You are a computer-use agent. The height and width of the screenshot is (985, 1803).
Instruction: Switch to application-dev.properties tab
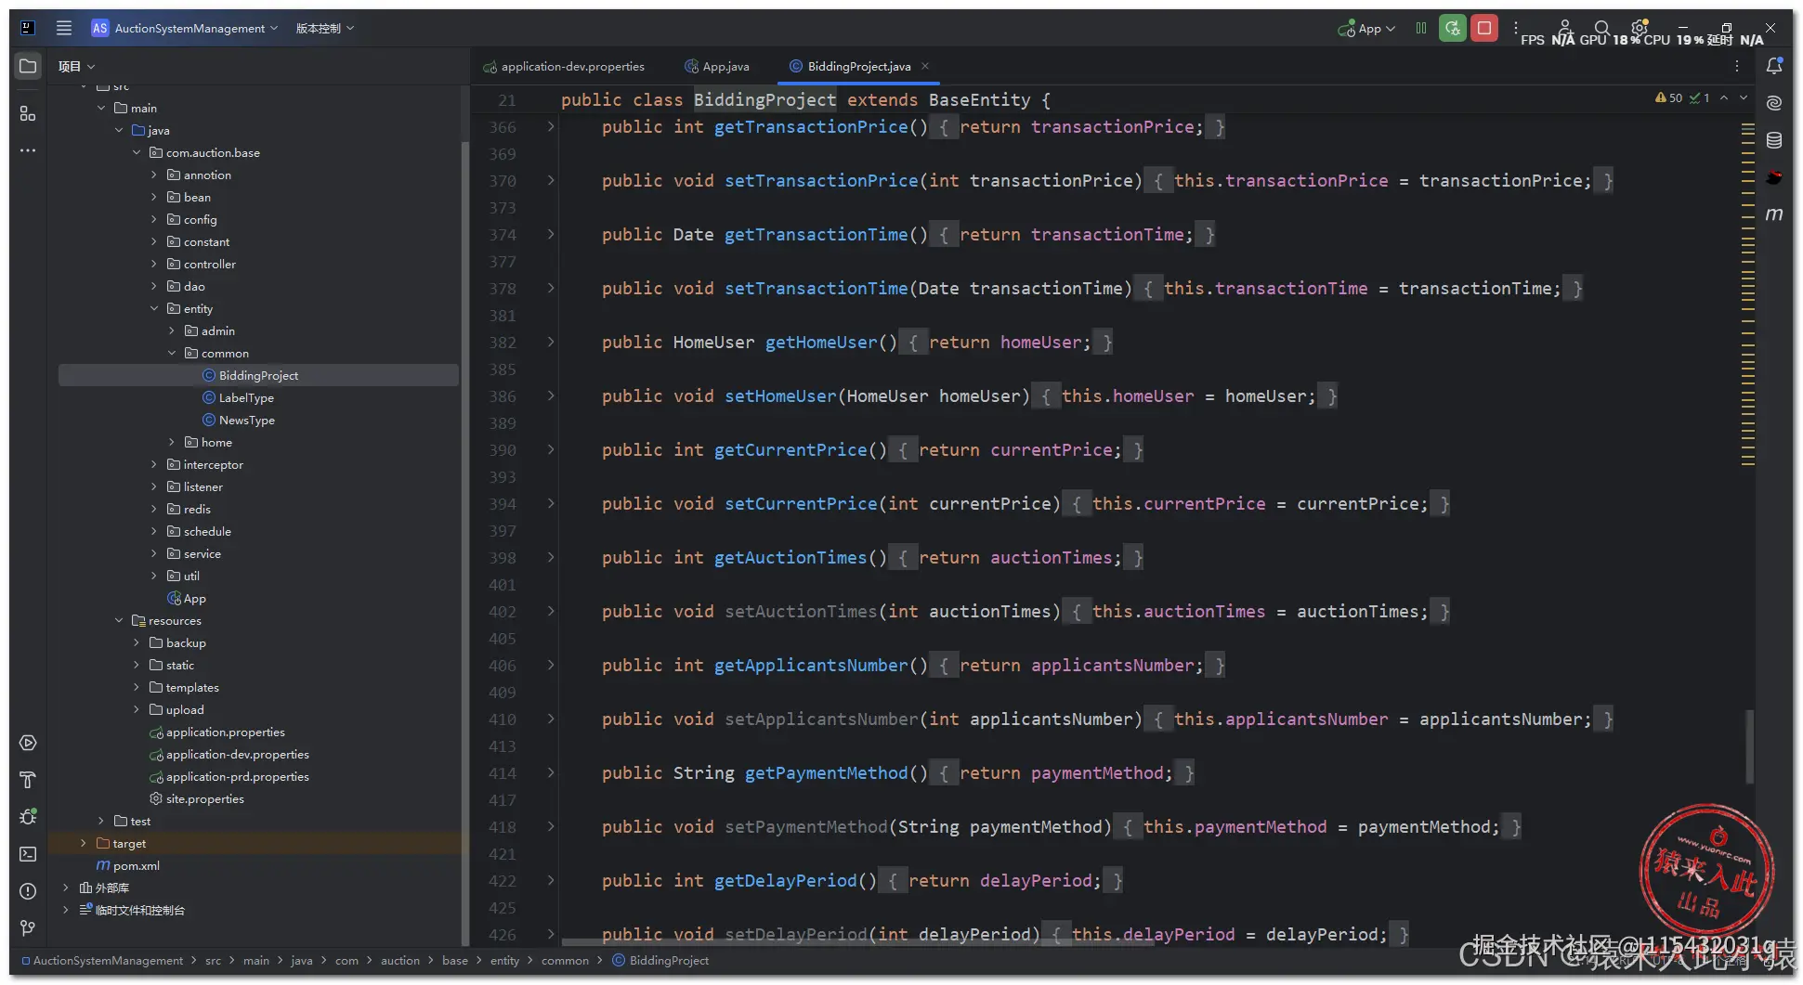564,66
